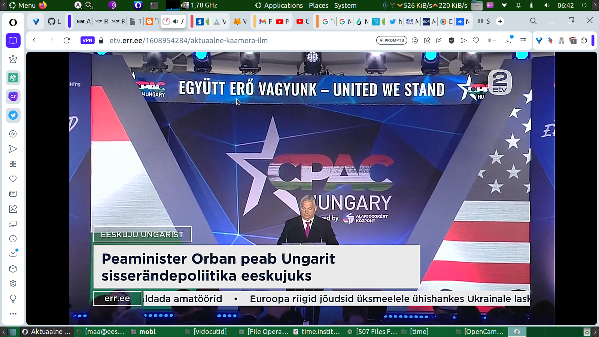This screenshot has height=337, width=599.
Task: Open Pinboards from the sidebar
Action: point(13,209)
